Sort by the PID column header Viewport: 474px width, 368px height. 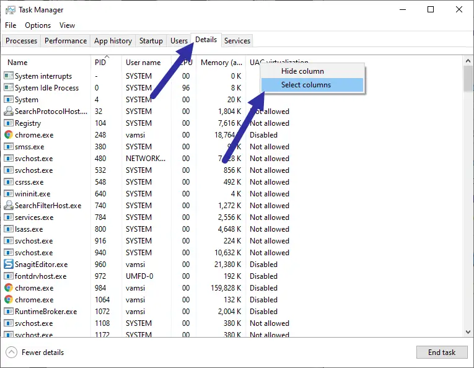106,63
